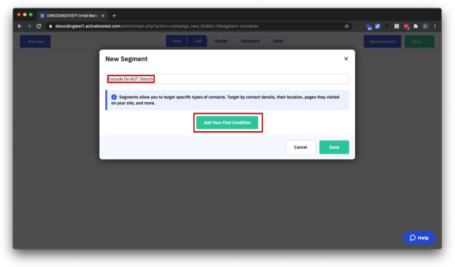Click the green Next button

pyautogui.click(x=420, y=41)
